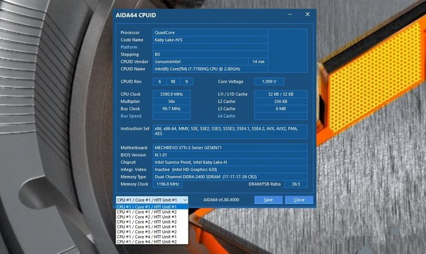Click the Intel HD Graphics 630 value
Screen dimensions: 426x254
(x=230, y=170)
